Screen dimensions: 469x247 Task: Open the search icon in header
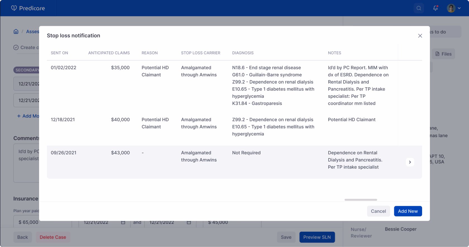pyautogui.click(x=419, y=8)
